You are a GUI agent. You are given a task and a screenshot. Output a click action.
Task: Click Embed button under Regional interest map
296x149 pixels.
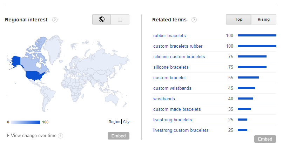click(x=119, y=136)
